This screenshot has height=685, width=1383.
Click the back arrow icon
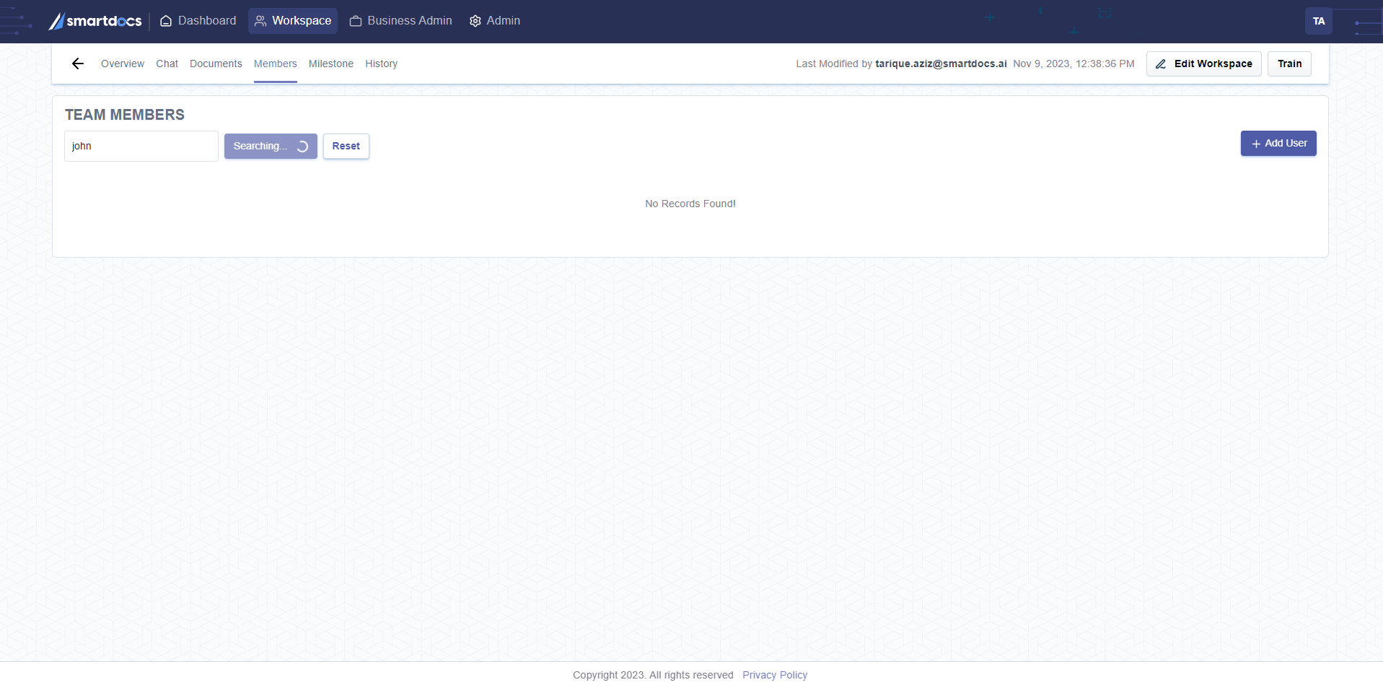click(78, 64)
